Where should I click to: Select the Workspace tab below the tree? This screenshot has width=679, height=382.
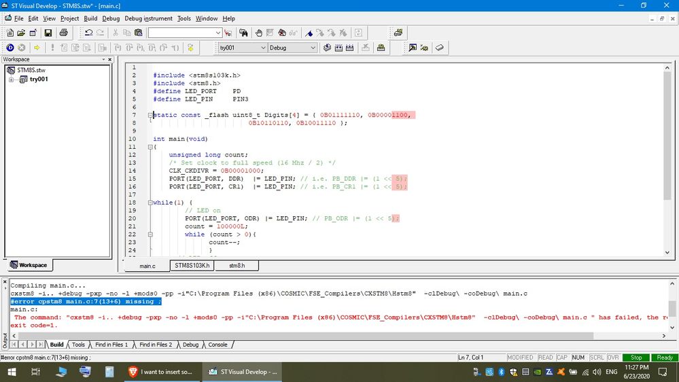(29, 265)
